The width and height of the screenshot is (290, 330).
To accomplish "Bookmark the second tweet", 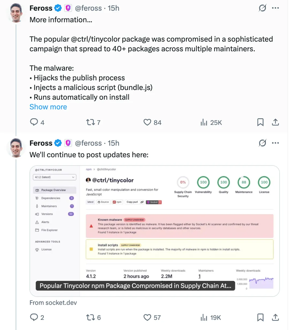I will point(260,317).
